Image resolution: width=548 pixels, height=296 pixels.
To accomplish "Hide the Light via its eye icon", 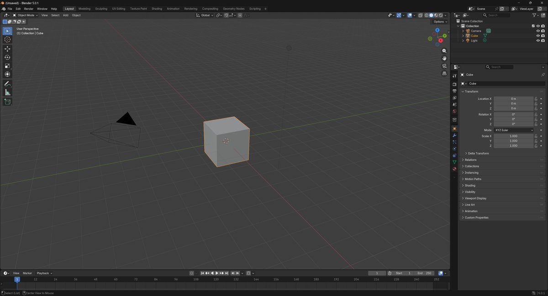I will click(x=538, y=41).
